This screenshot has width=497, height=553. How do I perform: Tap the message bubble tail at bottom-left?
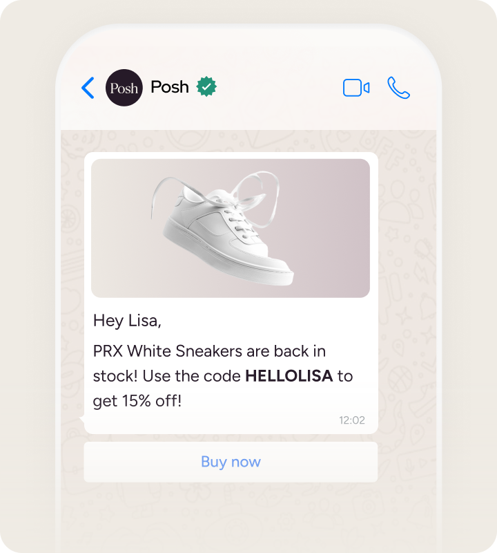81,420
